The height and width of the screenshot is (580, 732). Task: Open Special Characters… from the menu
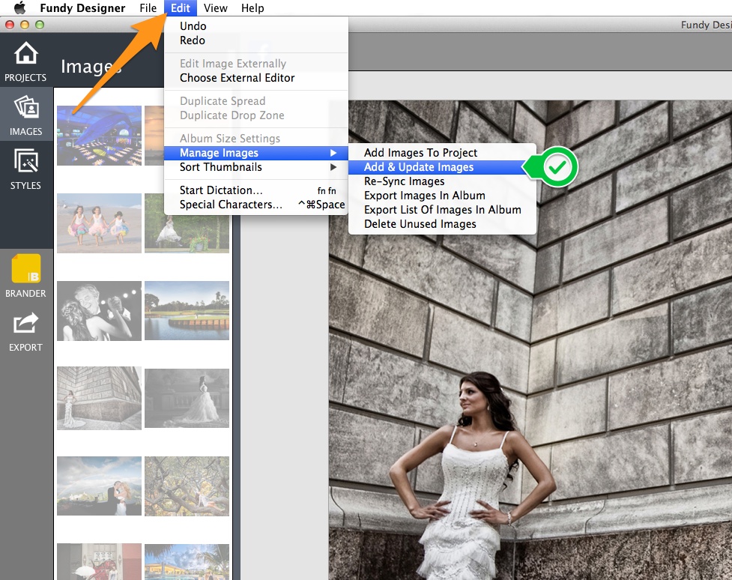tap(255, 205)
